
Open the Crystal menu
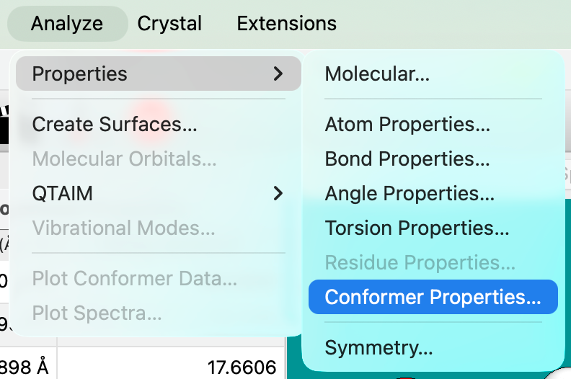(169, 23)
